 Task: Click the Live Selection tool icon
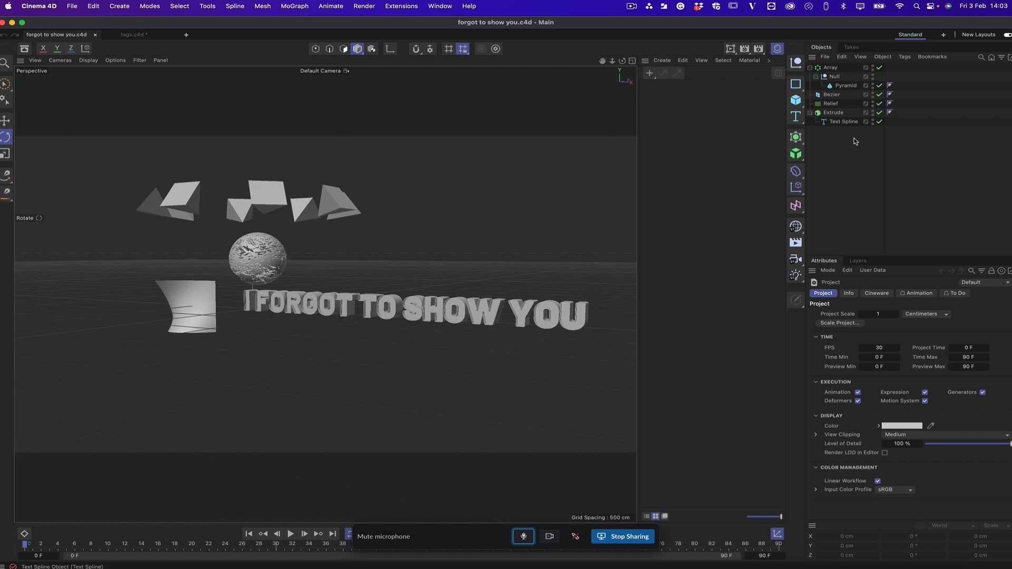(7, 83)
